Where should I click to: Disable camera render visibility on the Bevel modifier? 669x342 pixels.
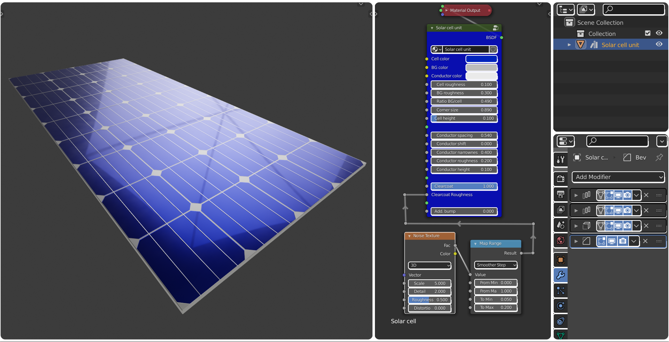[x=623, y=241]
